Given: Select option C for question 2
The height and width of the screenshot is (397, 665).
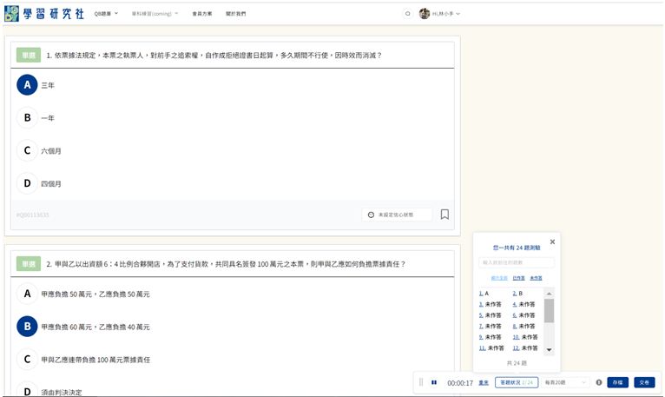Looking at the screenshot, I should (27, 359).
